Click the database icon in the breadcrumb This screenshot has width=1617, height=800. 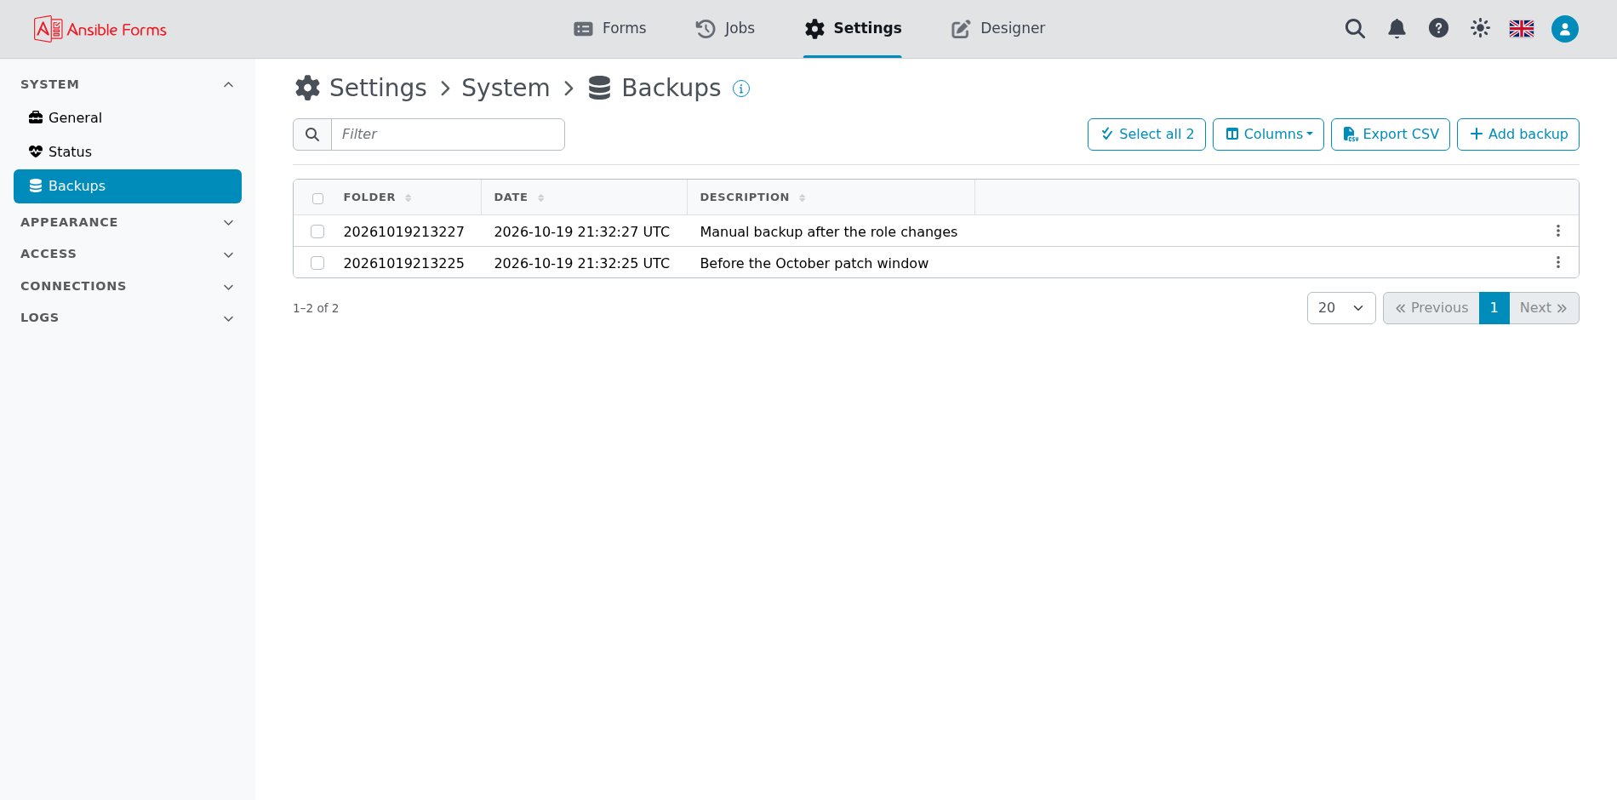(x=599, y=88)
